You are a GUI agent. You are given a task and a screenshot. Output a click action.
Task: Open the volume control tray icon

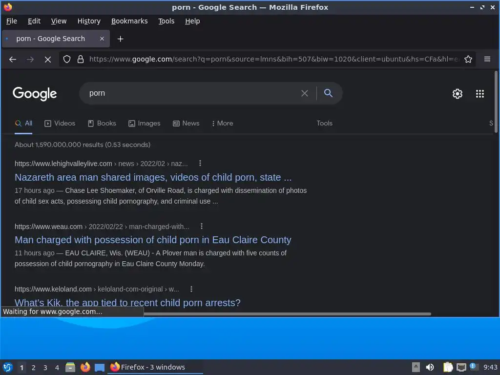430,367
